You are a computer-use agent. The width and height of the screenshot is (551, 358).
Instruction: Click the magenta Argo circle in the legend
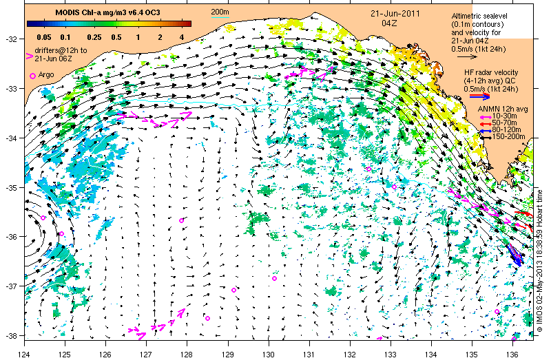[32, 76]
